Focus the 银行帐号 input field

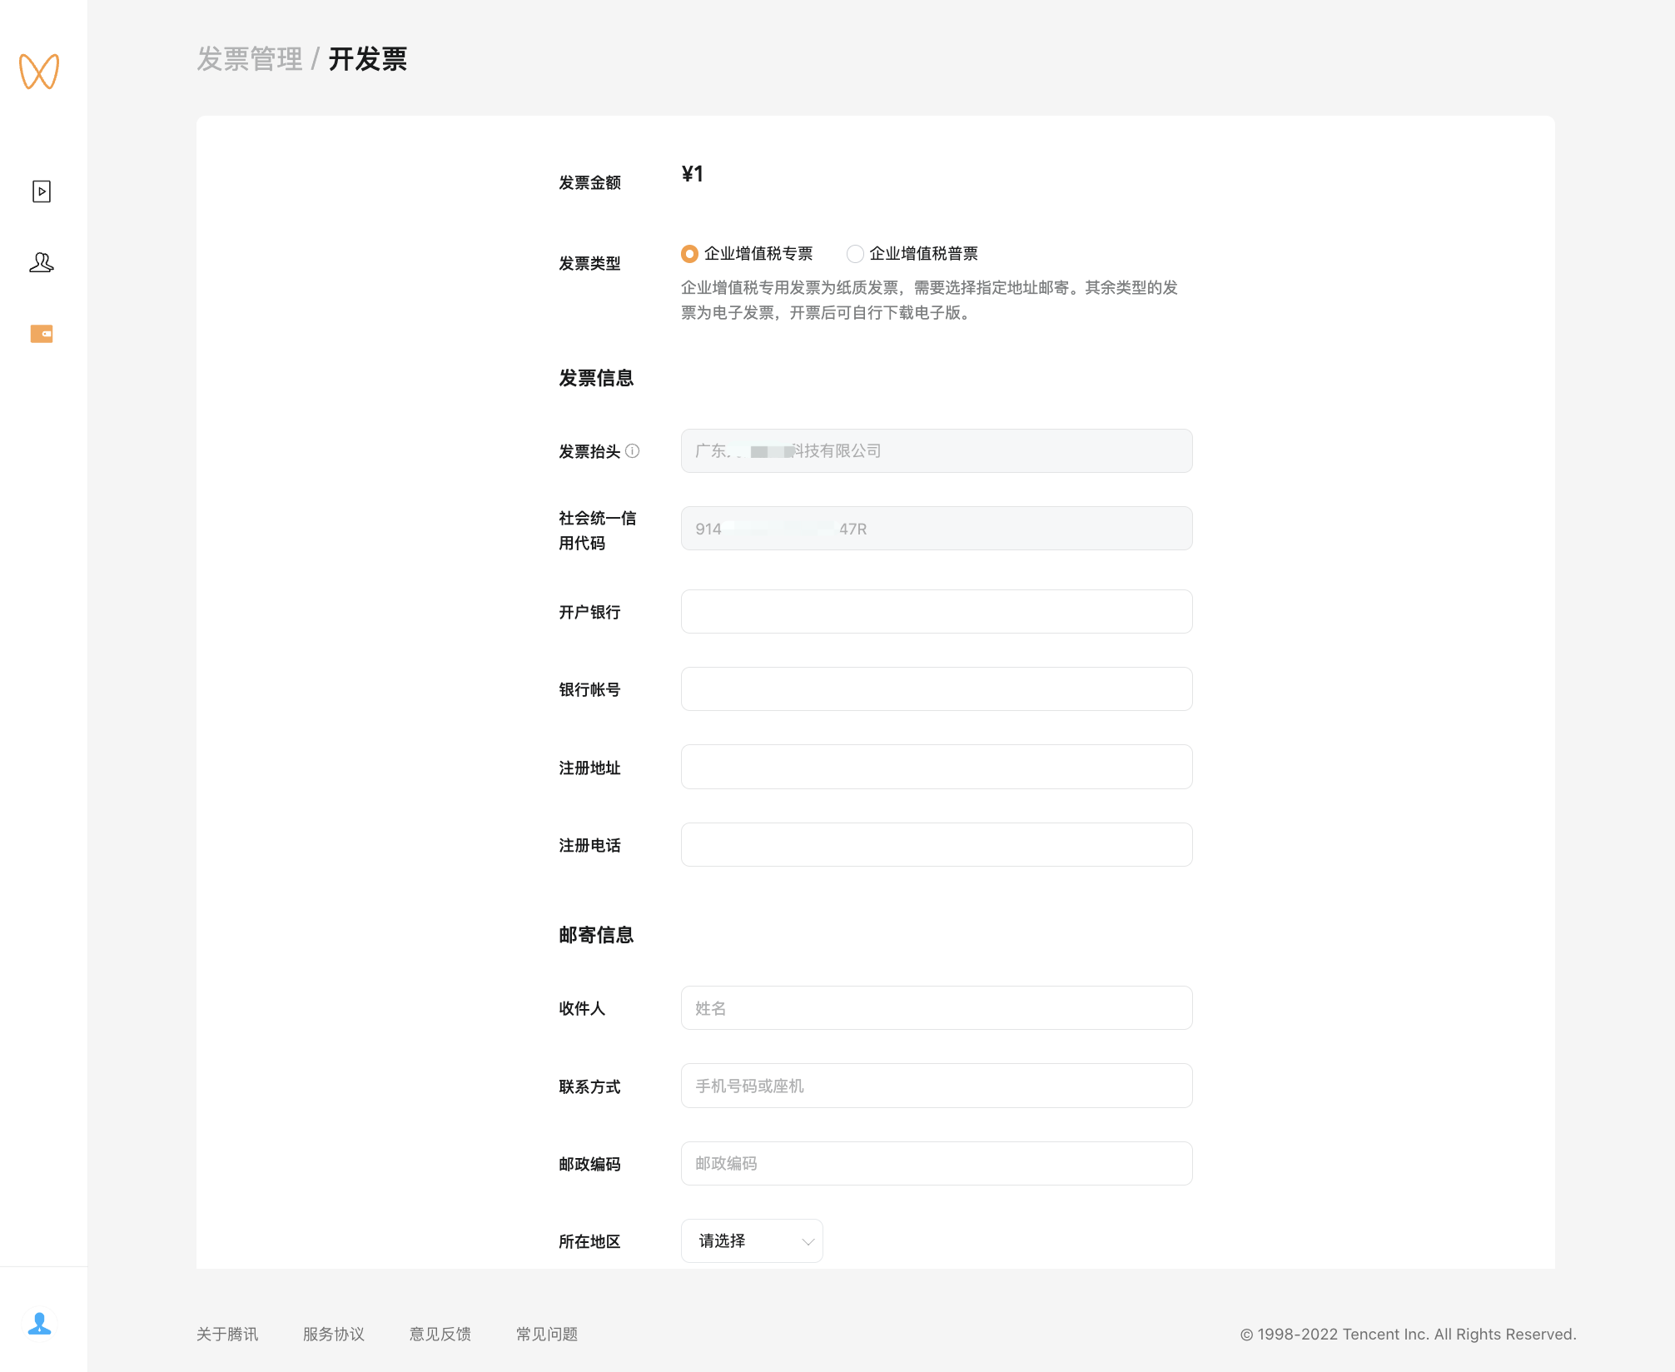(x=937, y=689)
